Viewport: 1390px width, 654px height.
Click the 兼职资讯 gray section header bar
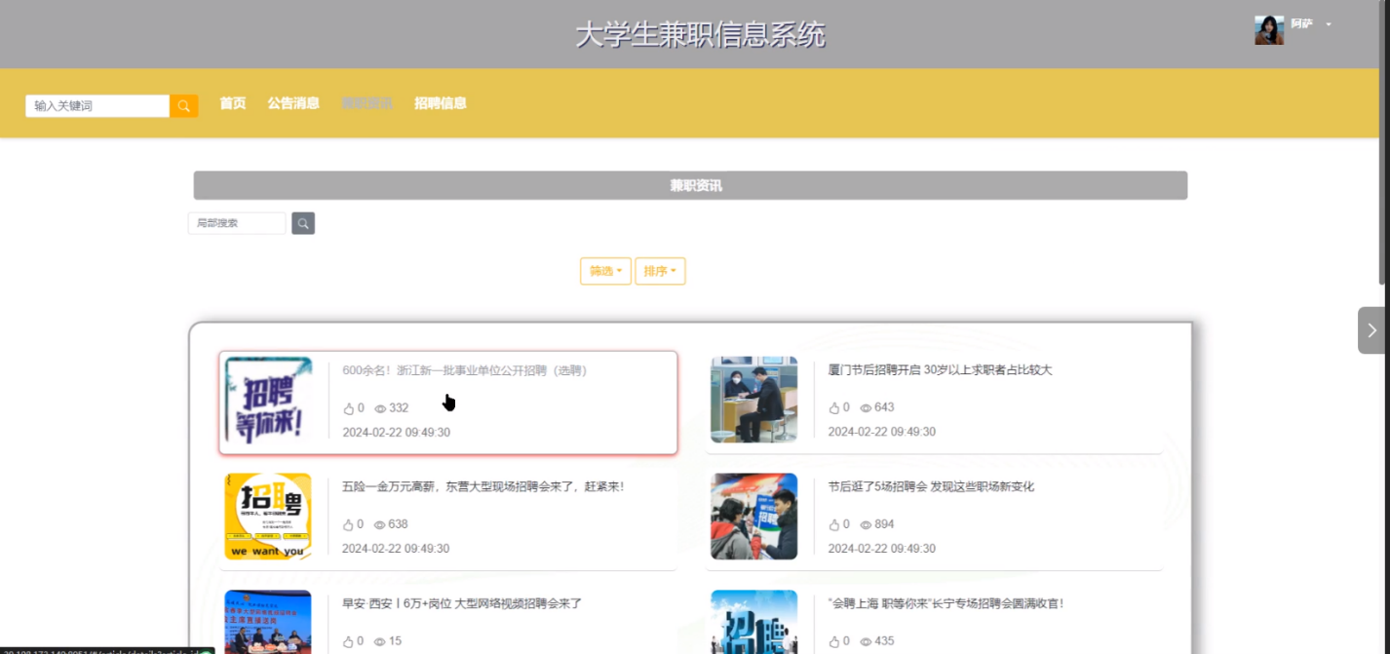coord(690,185)
